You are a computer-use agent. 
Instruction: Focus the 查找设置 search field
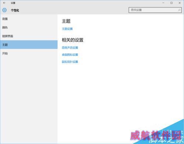pos(155,10)
